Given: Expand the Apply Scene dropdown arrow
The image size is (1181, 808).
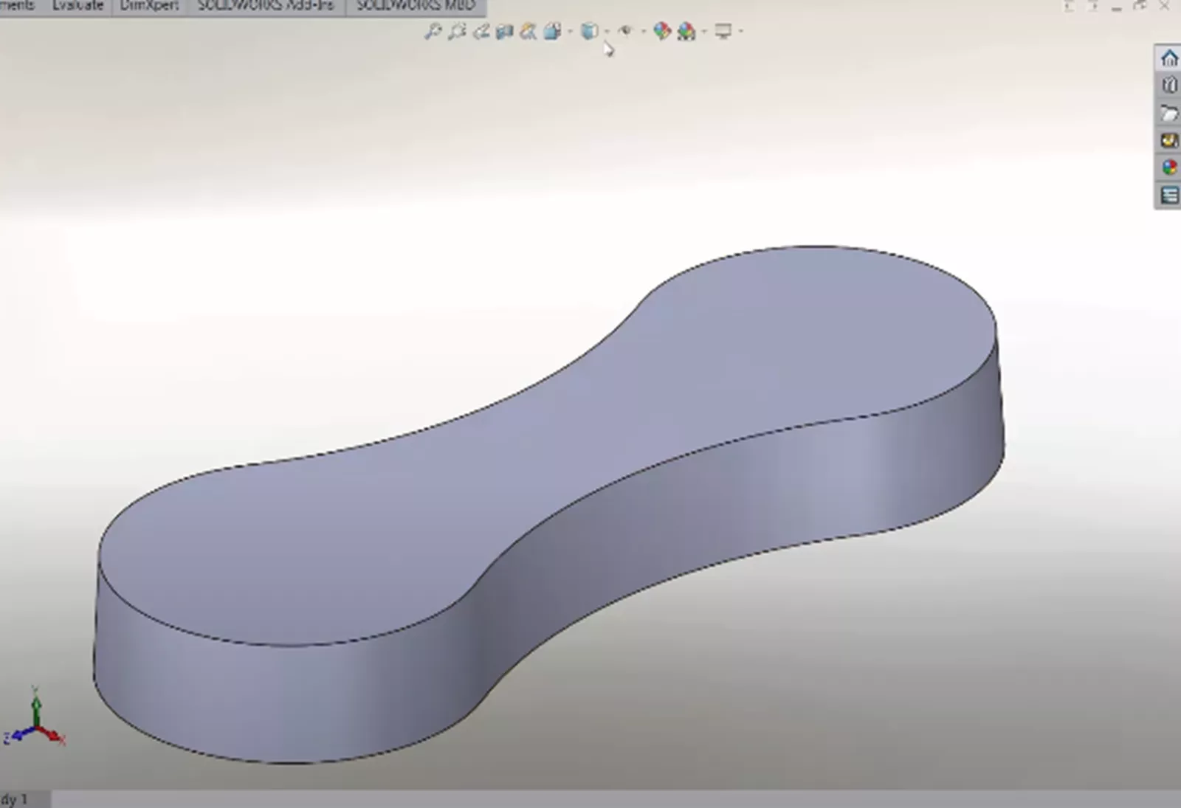Looking at the screenshot, I should tap(703, 31).
